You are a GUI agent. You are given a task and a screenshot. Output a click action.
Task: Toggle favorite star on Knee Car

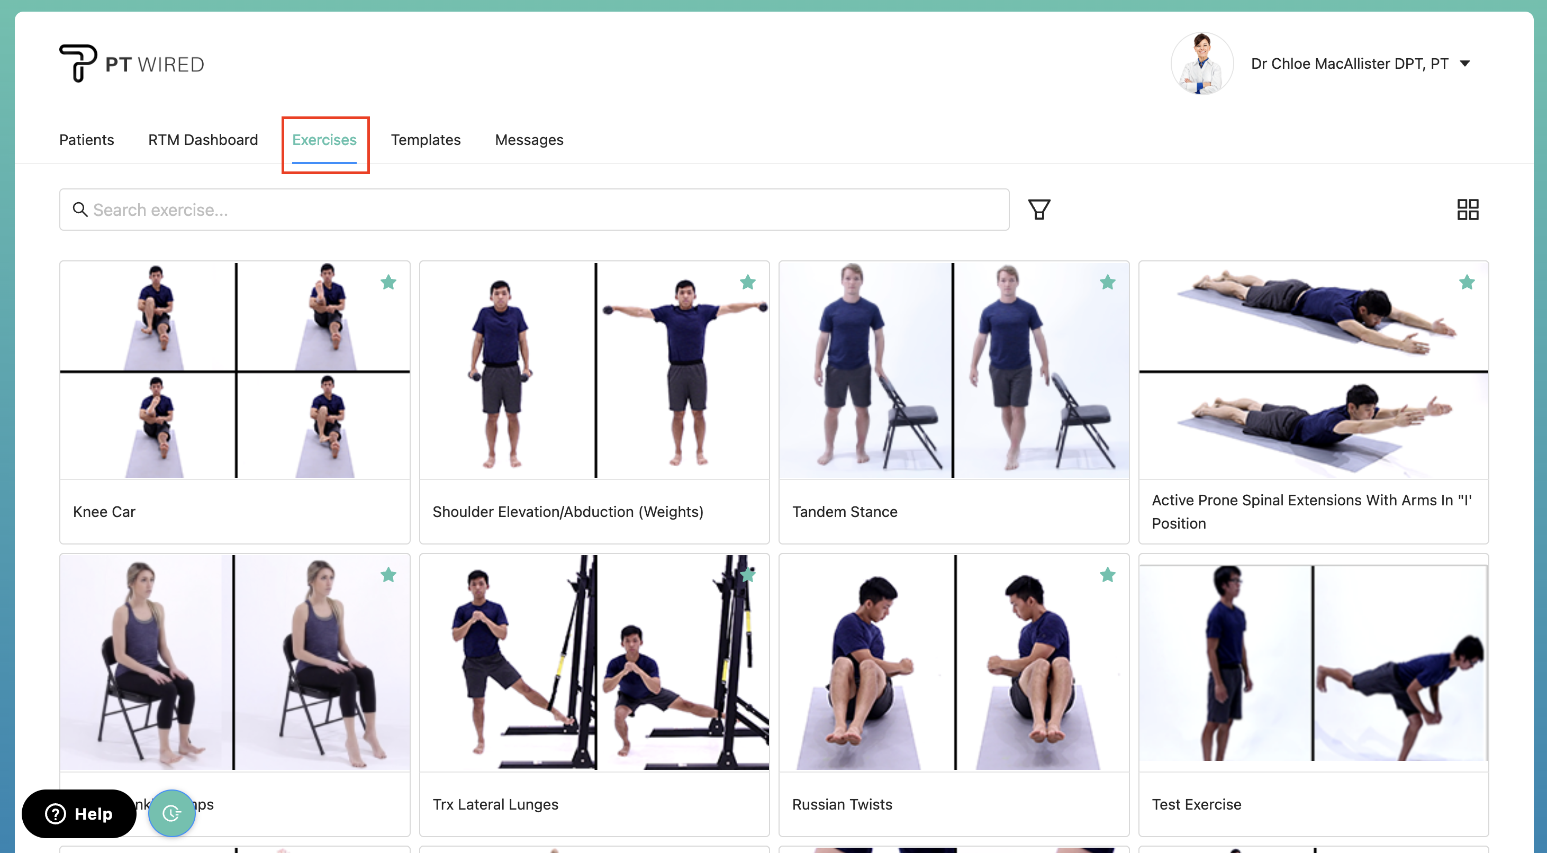[388, 282]
